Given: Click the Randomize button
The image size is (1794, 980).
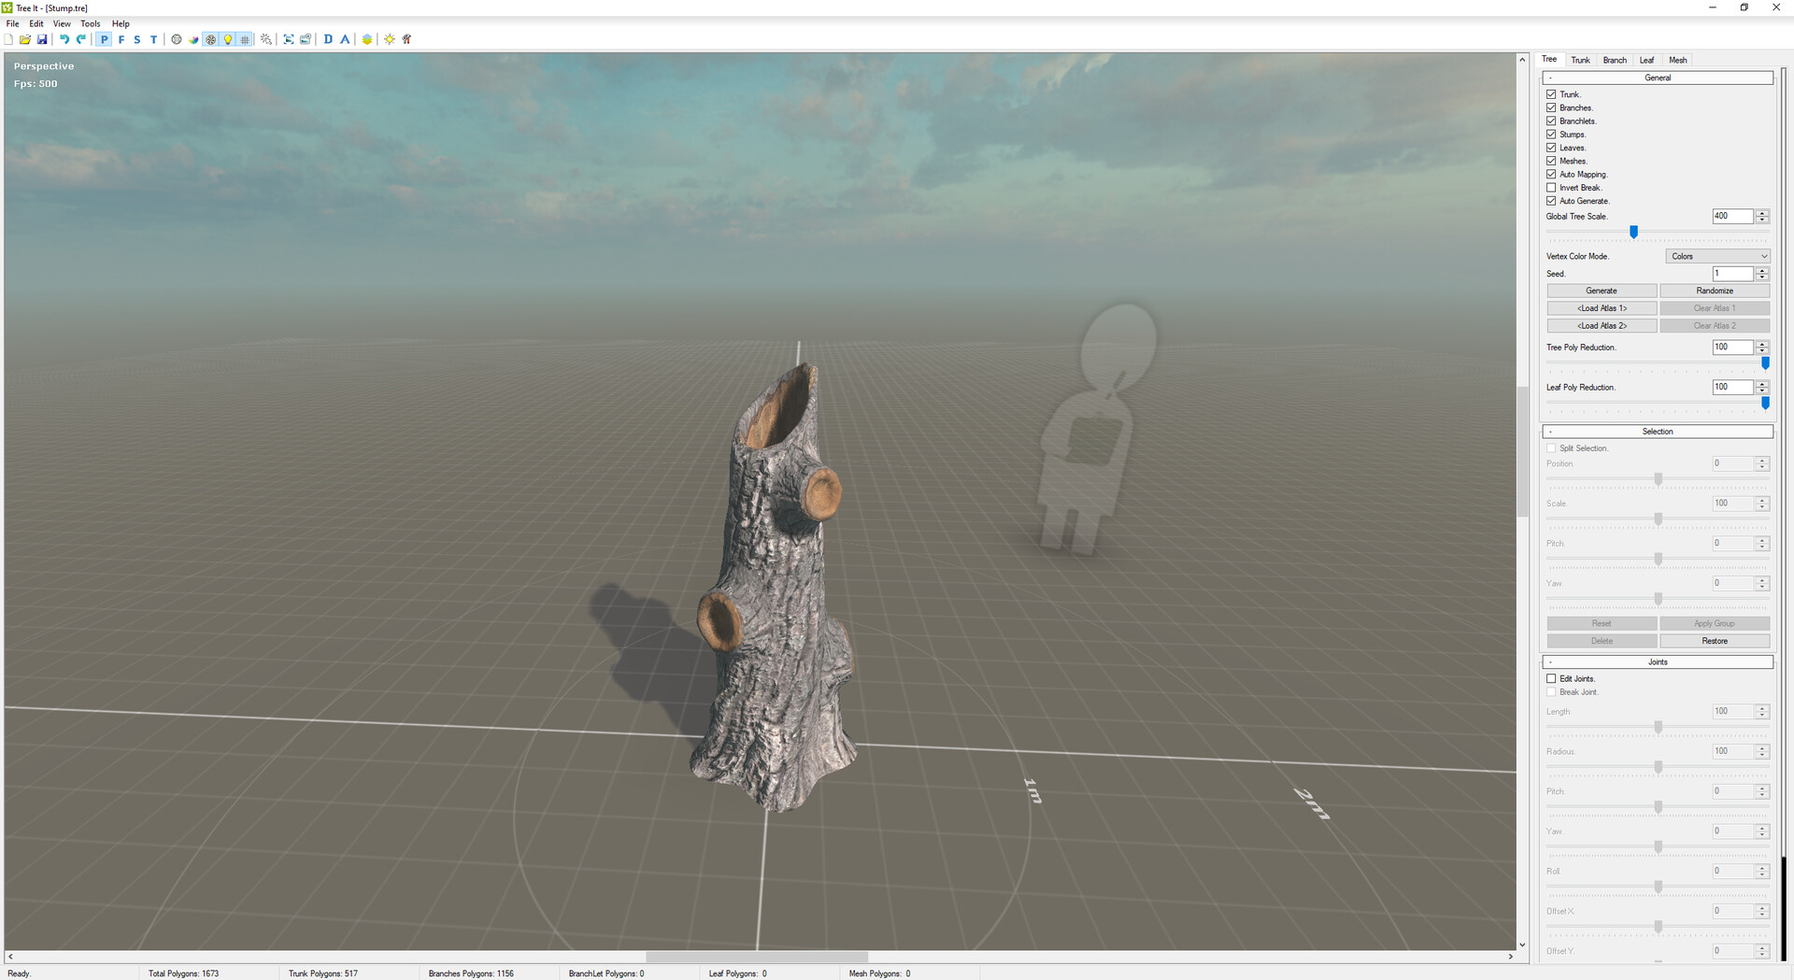Looking at the screenshot, I should (x=1714, y=290).
